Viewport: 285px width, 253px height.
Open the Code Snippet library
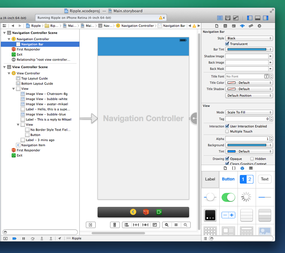click(x=234, y=168)
